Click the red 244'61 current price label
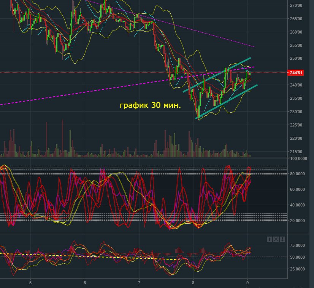This screenshot has height=288, width=314. pos(296,73)
